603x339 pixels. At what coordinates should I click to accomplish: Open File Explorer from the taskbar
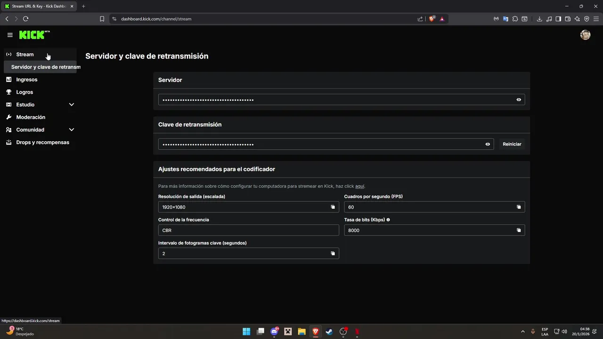pos(301,331)
